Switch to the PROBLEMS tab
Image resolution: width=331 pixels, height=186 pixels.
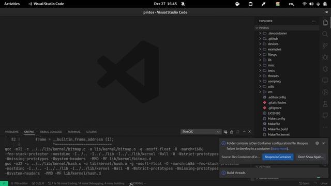pyautogui.click(x=11, y=132)
